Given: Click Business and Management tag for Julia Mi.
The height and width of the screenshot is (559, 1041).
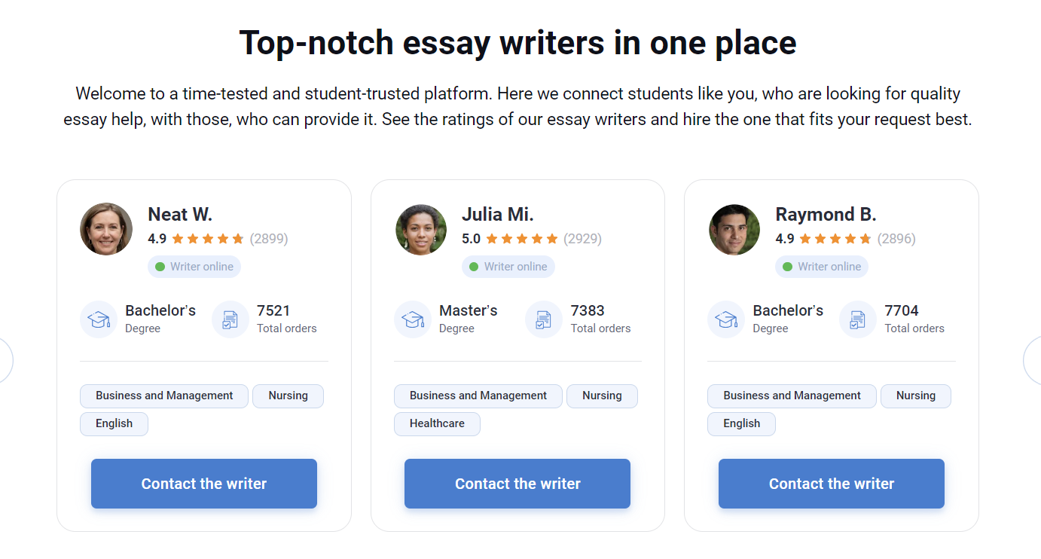Looking at the screenshot, I should pyautogui.click(x=478, y=396).
